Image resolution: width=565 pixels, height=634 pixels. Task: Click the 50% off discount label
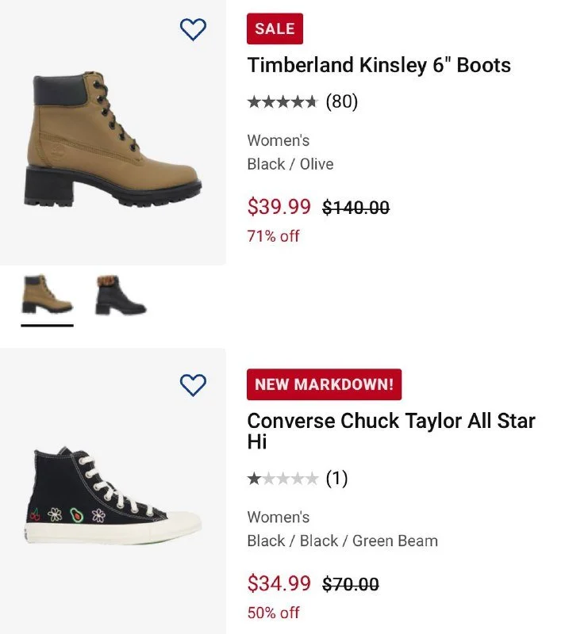273,612
